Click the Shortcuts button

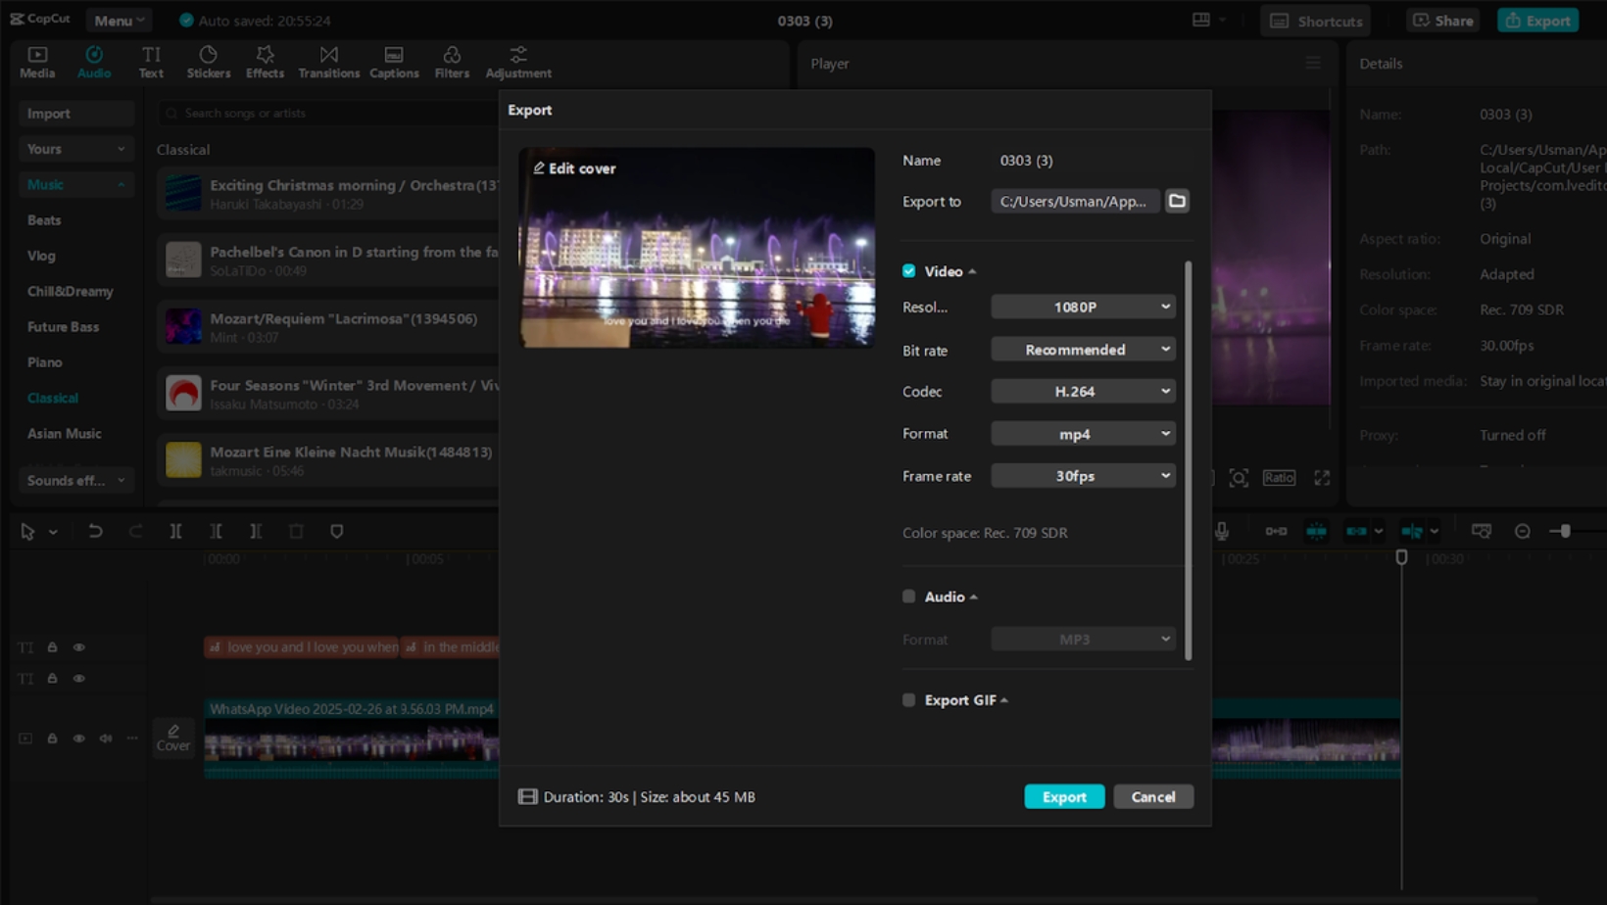click(1316, 21)
